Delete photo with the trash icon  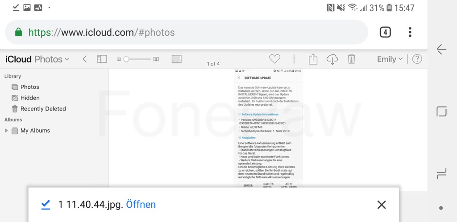click(x=351, y=59)
